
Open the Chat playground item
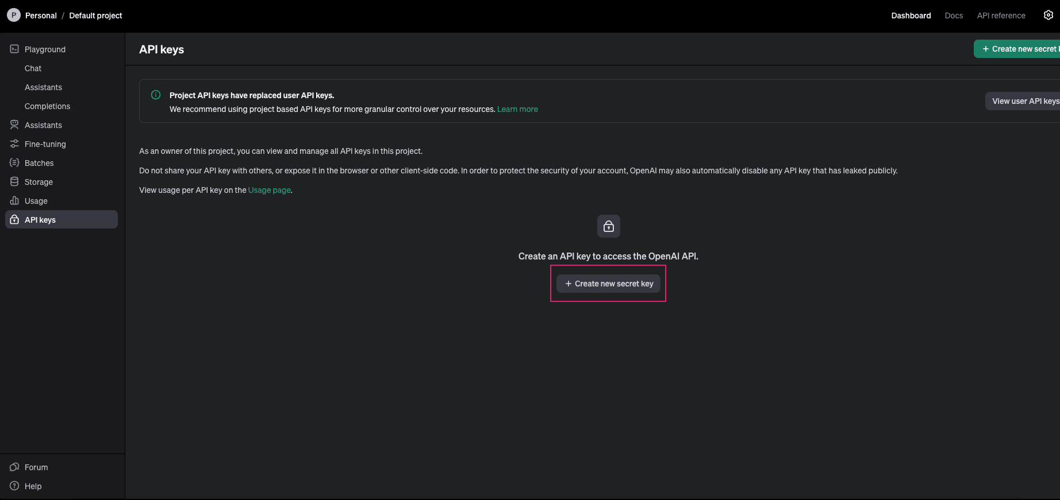(33, 68)
